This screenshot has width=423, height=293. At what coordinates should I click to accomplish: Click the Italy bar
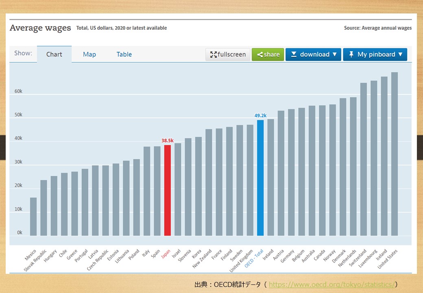(147, 191)
